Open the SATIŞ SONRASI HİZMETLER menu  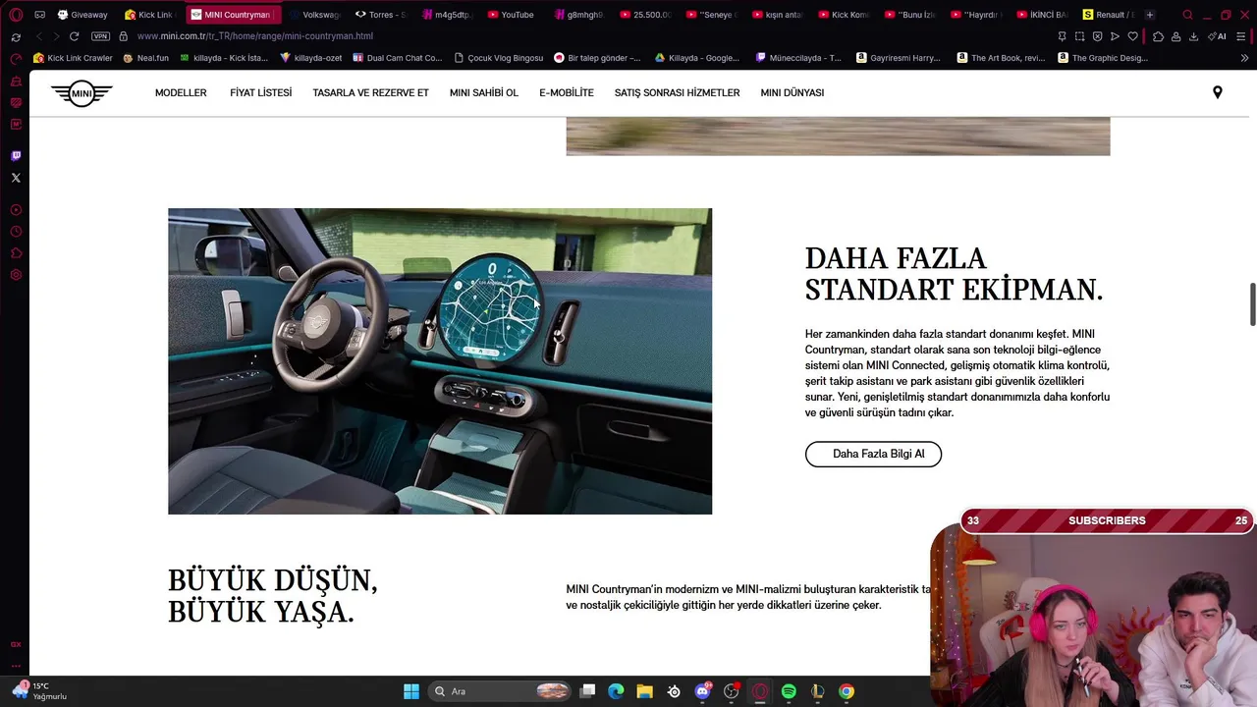pos(677,93)
